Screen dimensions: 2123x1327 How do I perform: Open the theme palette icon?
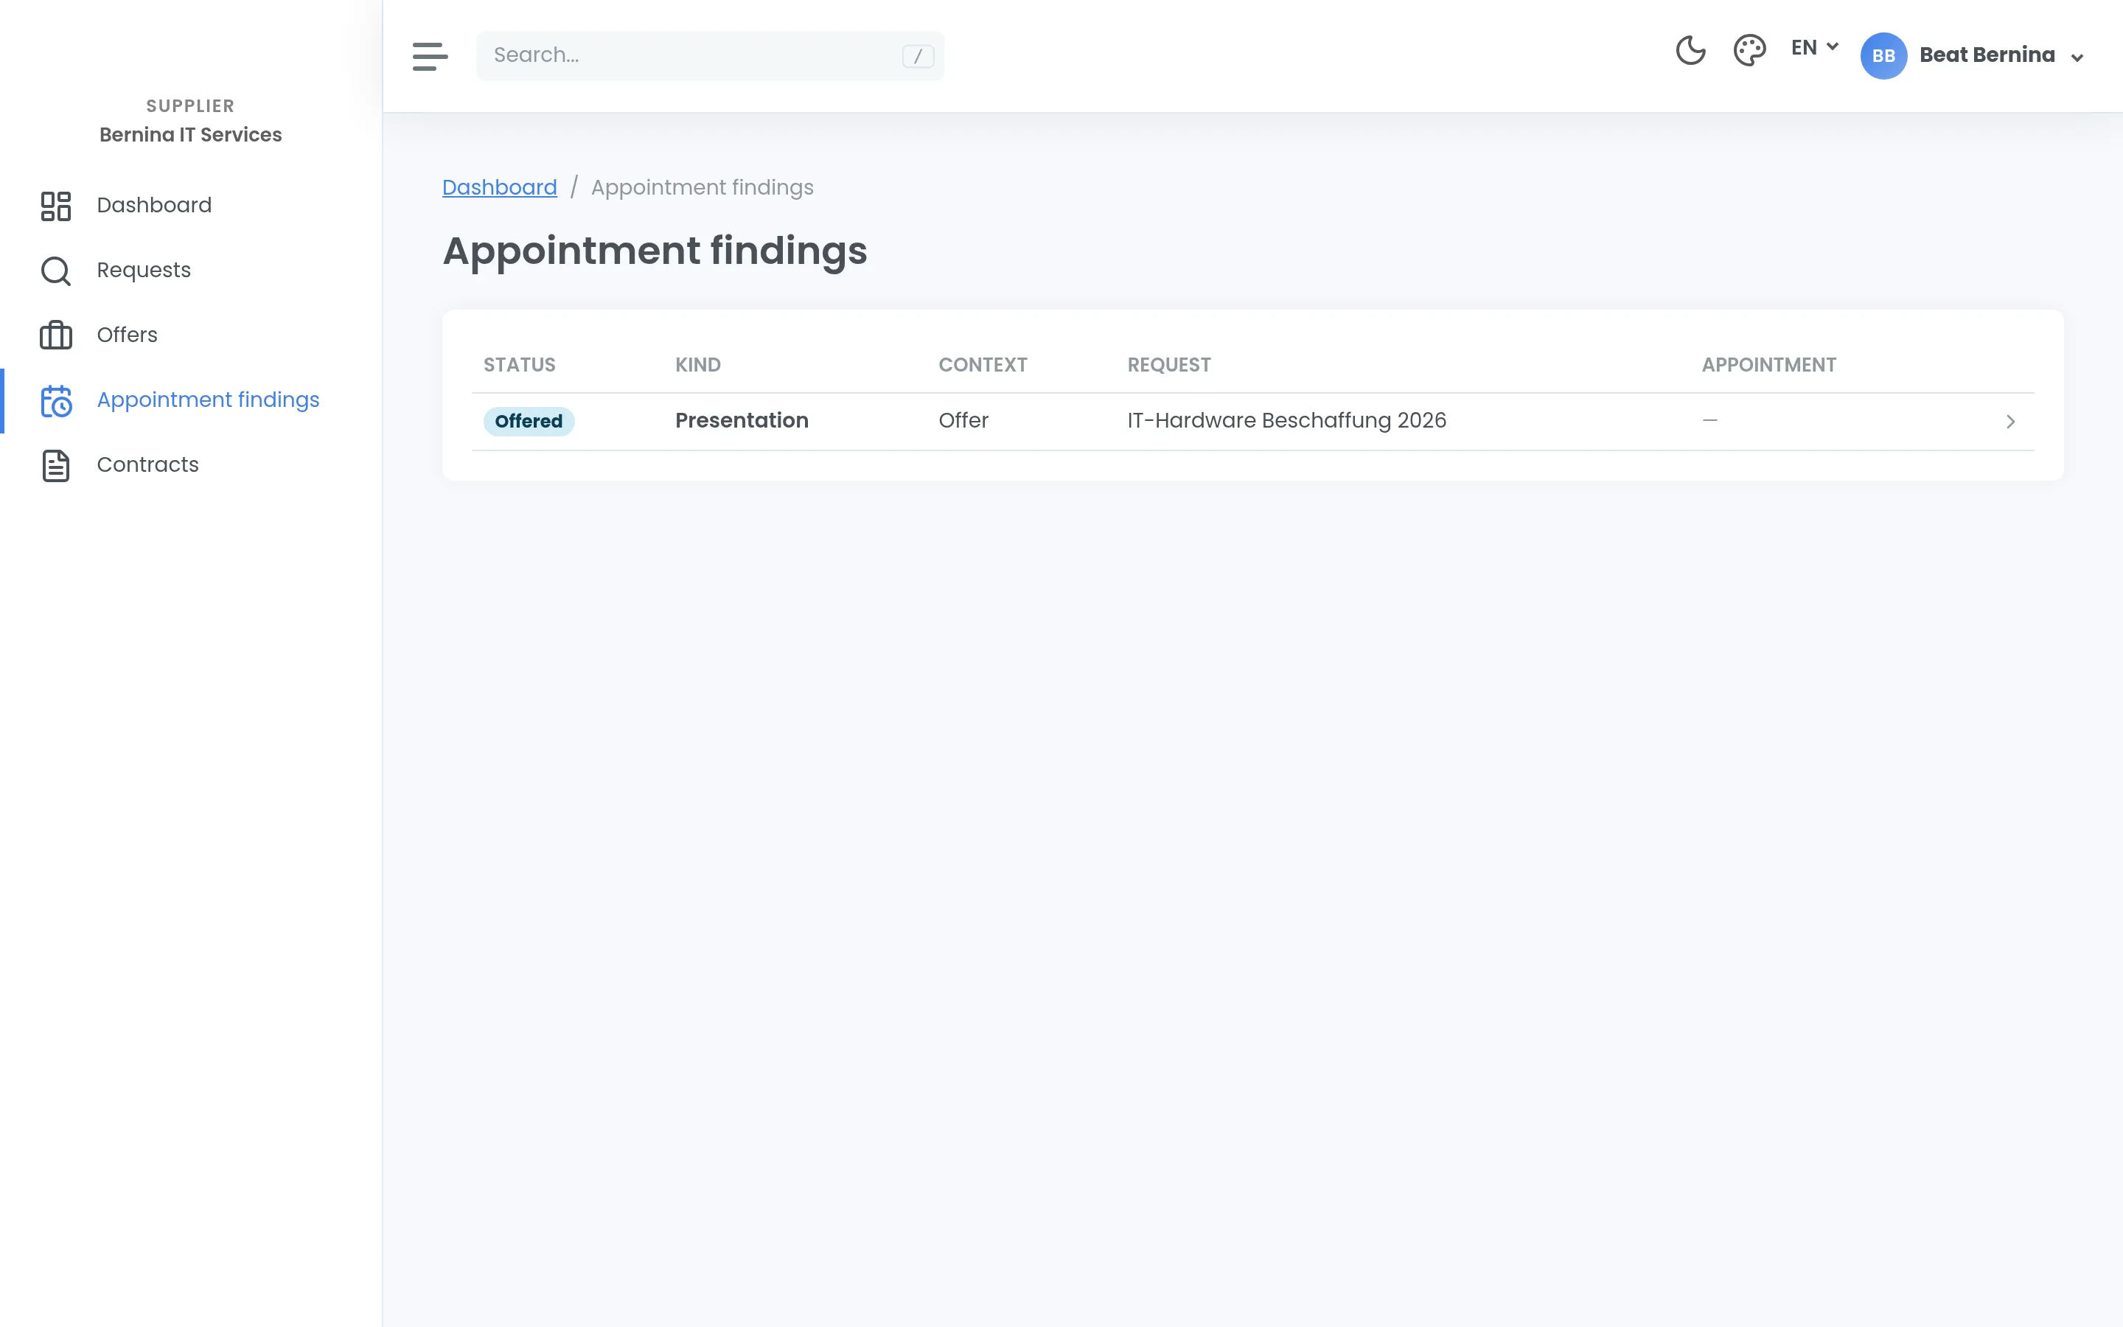1749,50
